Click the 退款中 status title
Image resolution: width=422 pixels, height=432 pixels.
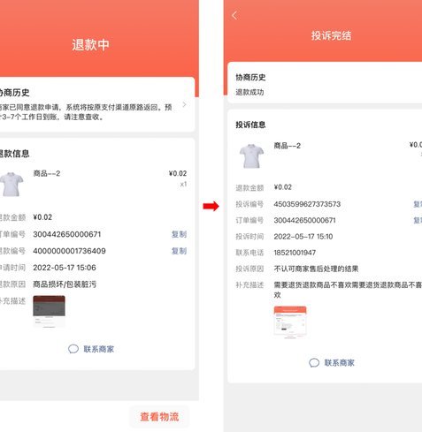click(90, 45)
